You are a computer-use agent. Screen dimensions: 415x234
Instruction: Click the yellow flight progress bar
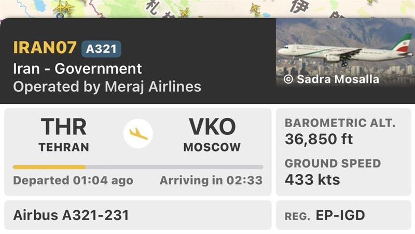click(x=49, y=167)
